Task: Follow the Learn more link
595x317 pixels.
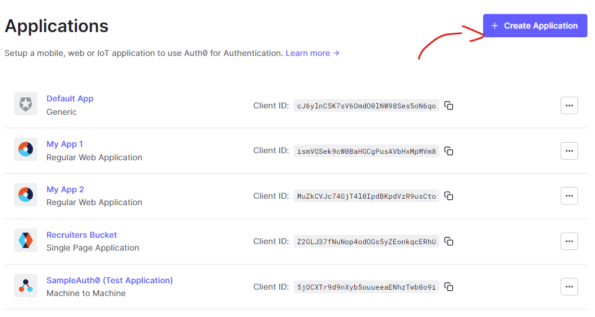Action: click(x=312, y=53)
